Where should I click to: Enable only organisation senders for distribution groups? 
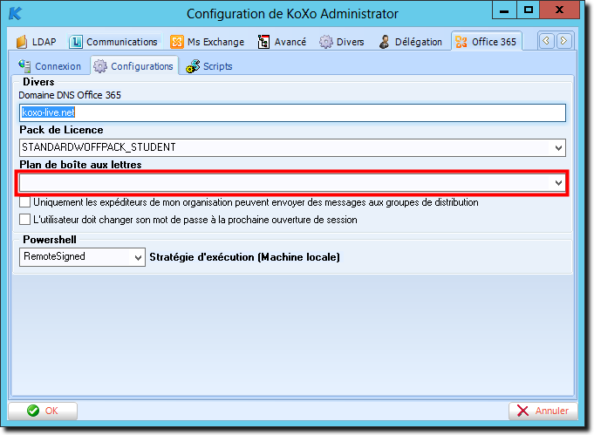(x=25, y=202)
